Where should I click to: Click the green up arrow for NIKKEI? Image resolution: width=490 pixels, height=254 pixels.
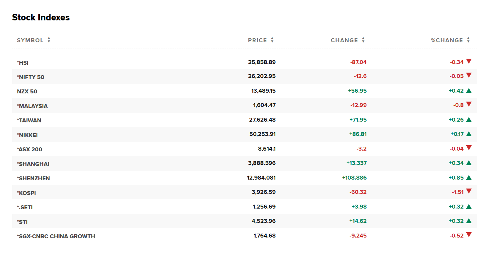pos(468,134)
